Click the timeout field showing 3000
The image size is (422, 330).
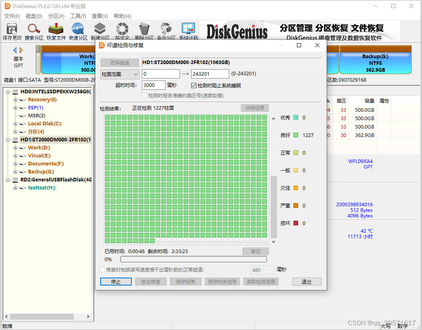point(153,85)
